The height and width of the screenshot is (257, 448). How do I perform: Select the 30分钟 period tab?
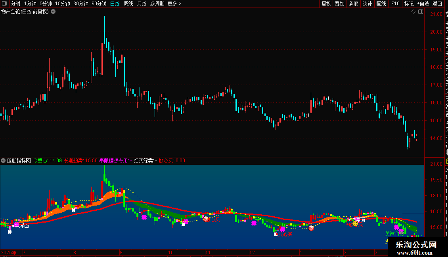pos(81,4)
